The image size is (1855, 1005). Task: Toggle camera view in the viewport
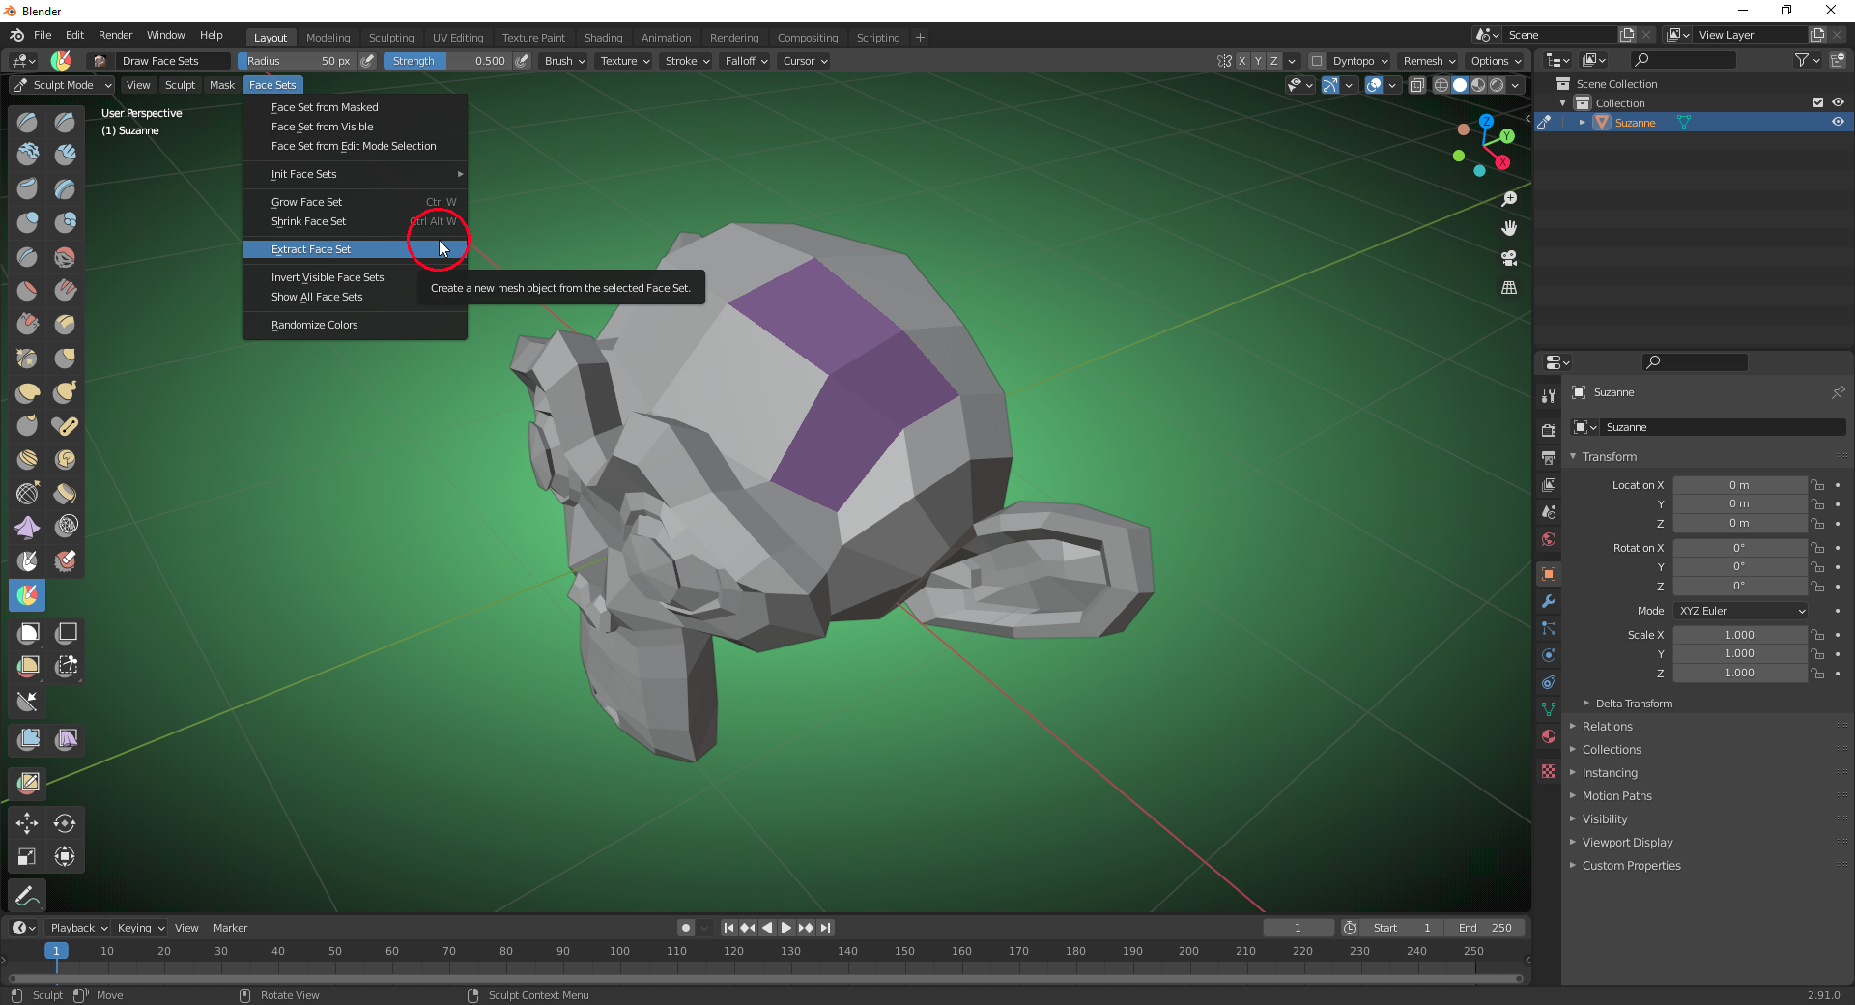coord(1509,258)
